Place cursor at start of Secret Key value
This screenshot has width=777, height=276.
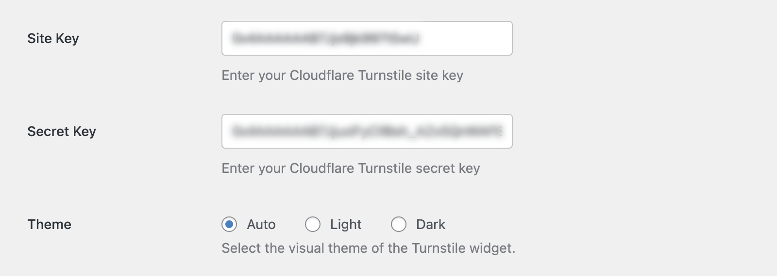233,131
